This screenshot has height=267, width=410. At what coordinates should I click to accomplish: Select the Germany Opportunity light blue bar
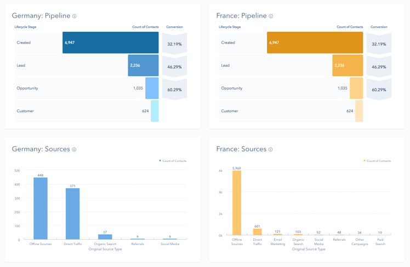coord(152,88)
